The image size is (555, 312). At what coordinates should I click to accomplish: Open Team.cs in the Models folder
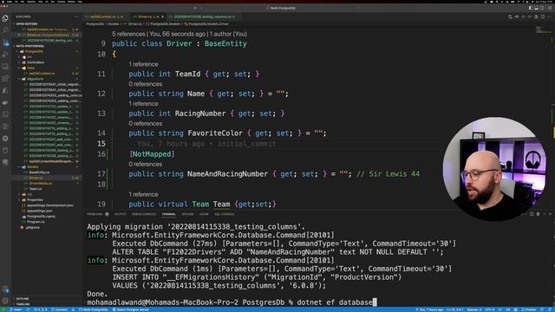36,189
